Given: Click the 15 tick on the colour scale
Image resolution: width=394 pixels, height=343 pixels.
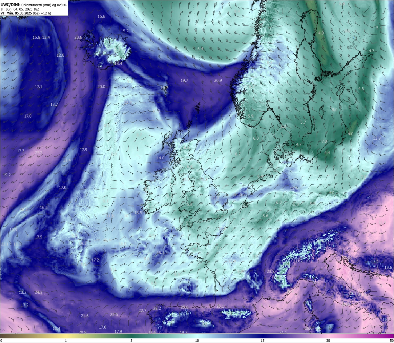Looking at the screenshot, I should (263, 341).
